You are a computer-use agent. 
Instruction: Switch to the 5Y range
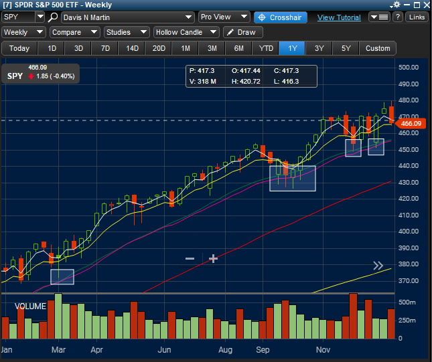[x=346, y=48]
